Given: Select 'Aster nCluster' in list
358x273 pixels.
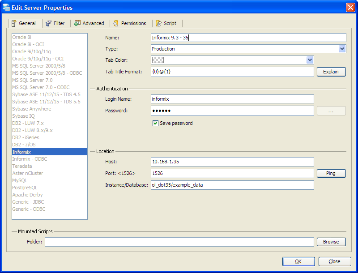Looking at the screenshot, I should tap(50, 173).
